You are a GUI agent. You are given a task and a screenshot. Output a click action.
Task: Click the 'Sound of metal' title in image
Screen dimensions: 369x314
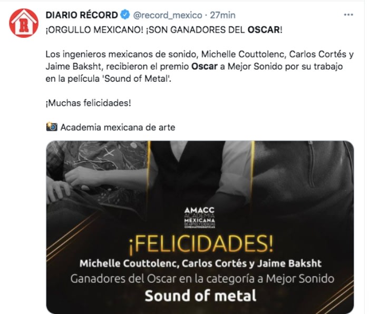click(200, 296)
